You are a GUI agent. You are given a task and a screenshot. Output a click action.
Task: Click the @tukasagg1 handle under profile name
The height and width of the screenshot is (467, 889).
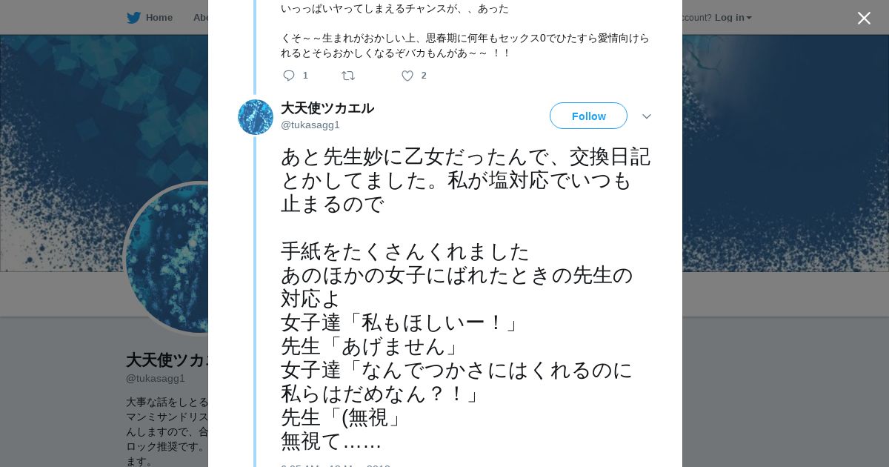pos(156,378)
